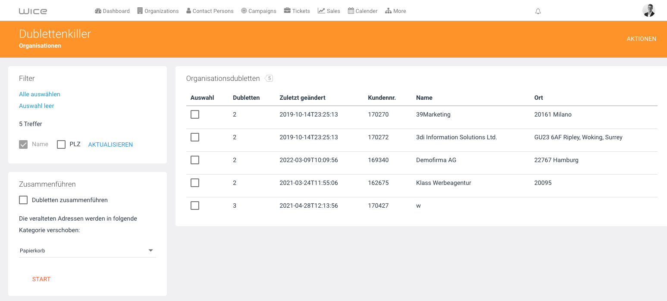
Task: Expand the More menu
Action: coord(395,11)
